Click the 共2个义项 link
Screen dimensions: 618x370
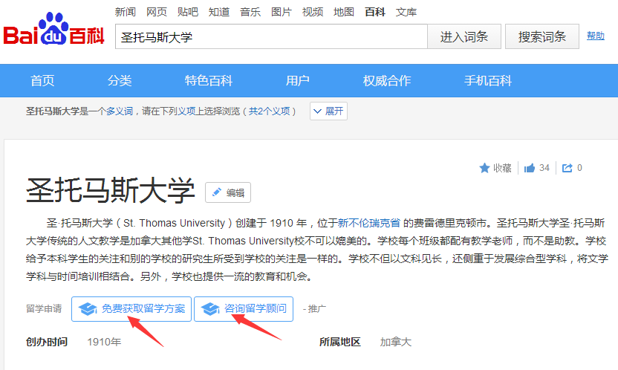tap(269, 111)
